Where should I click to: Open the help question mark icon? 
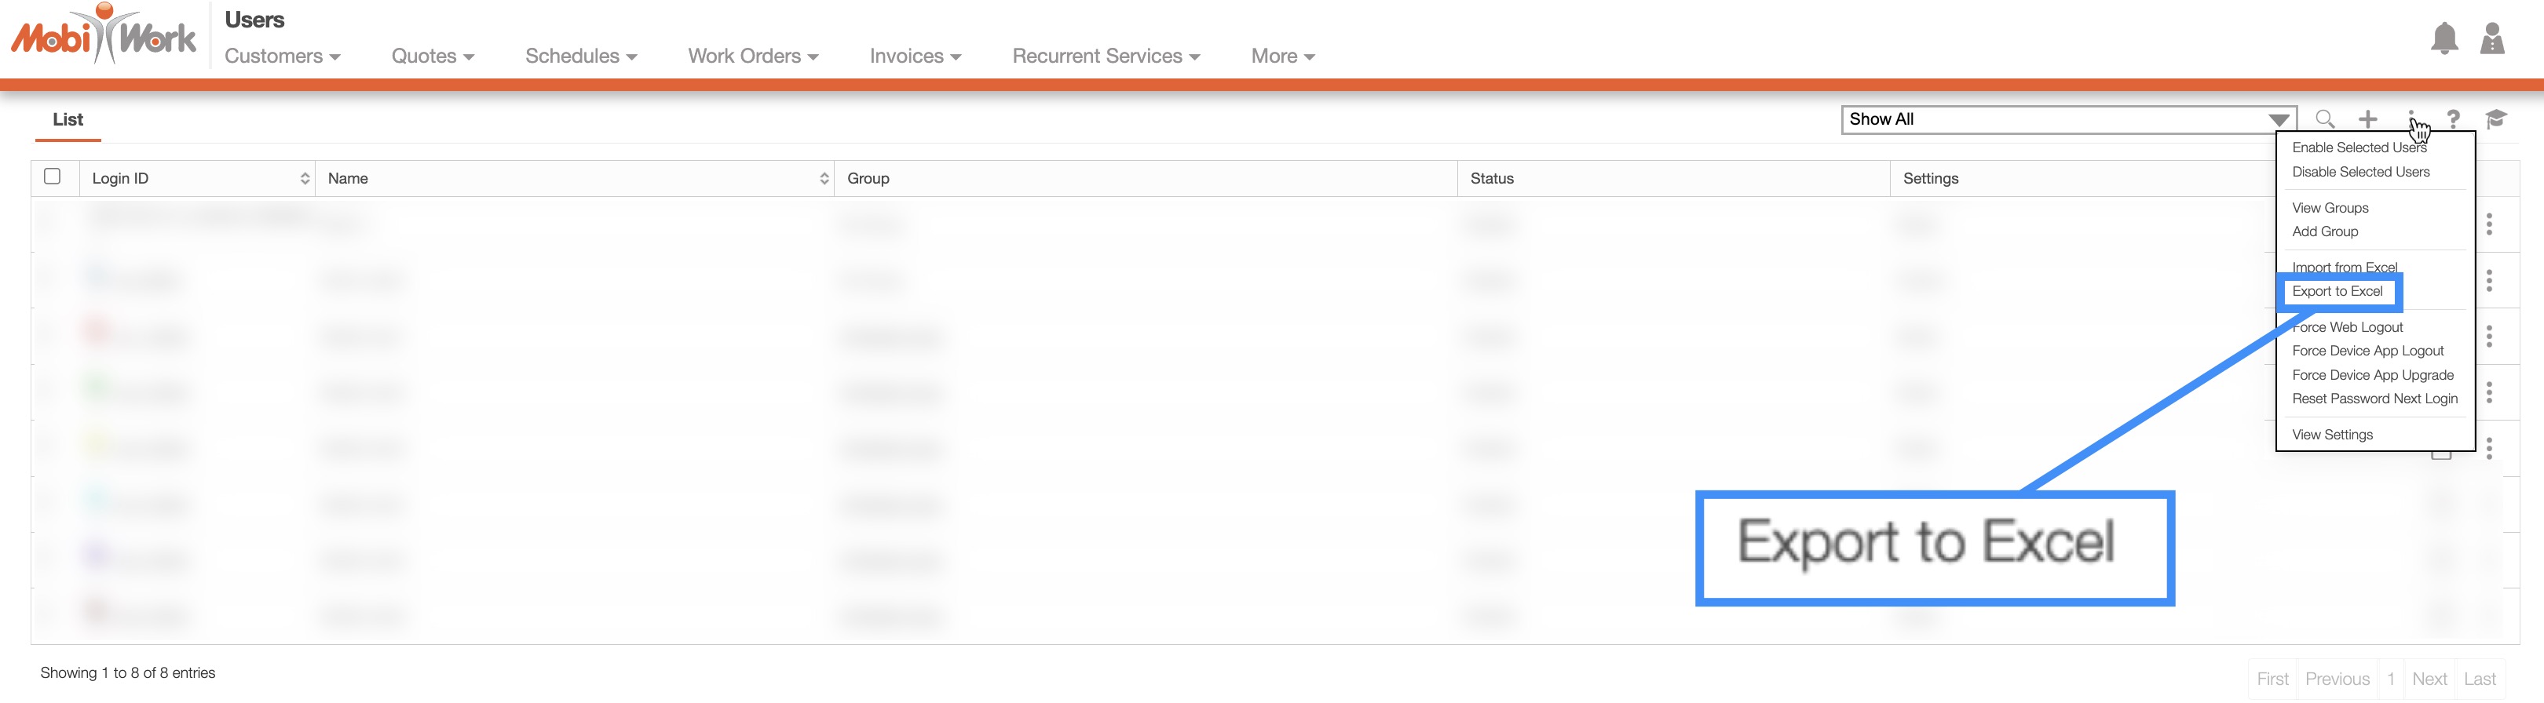click(x=2453, y=119)
